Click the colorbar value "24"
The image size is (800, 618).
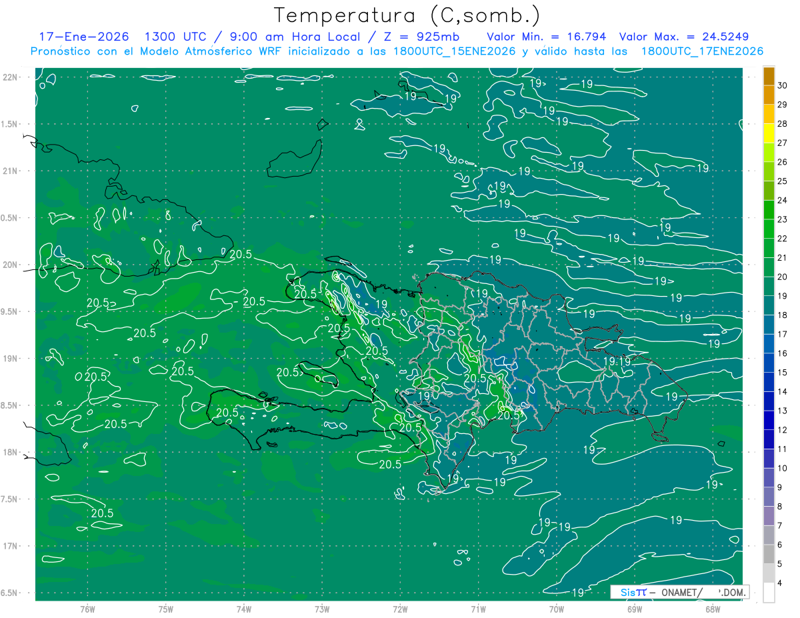coord(782,200)
